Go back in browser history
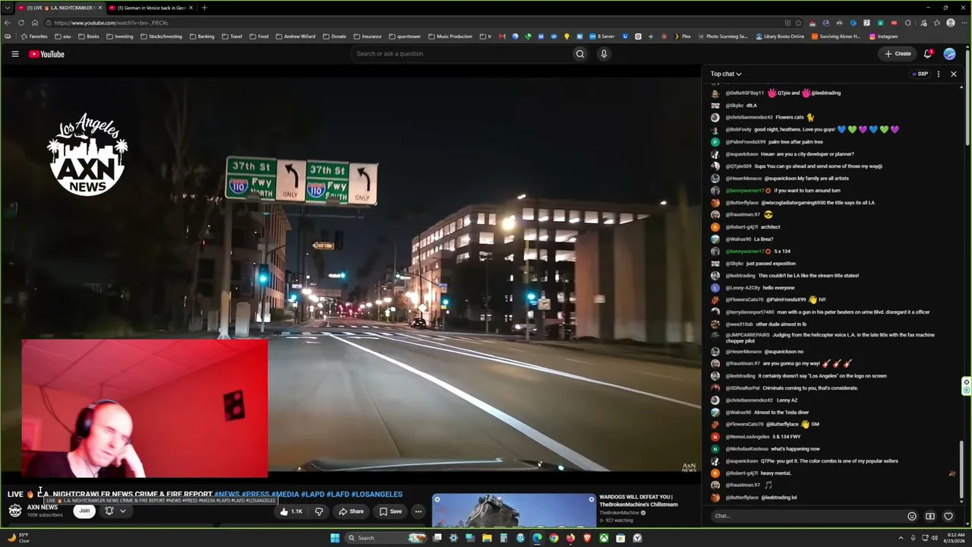This screenshot has height=547, width=972. tap(8, 23)
